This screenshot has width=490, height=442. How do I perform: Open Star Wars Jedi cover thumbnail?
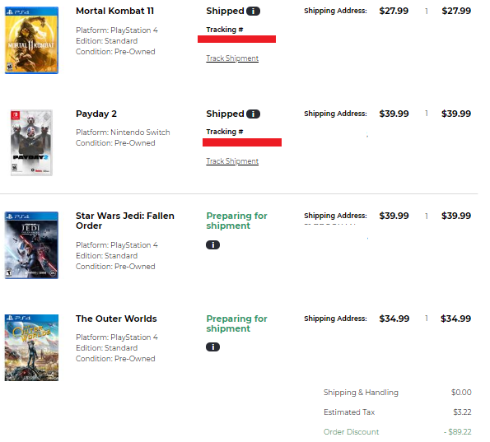[31, 245]
